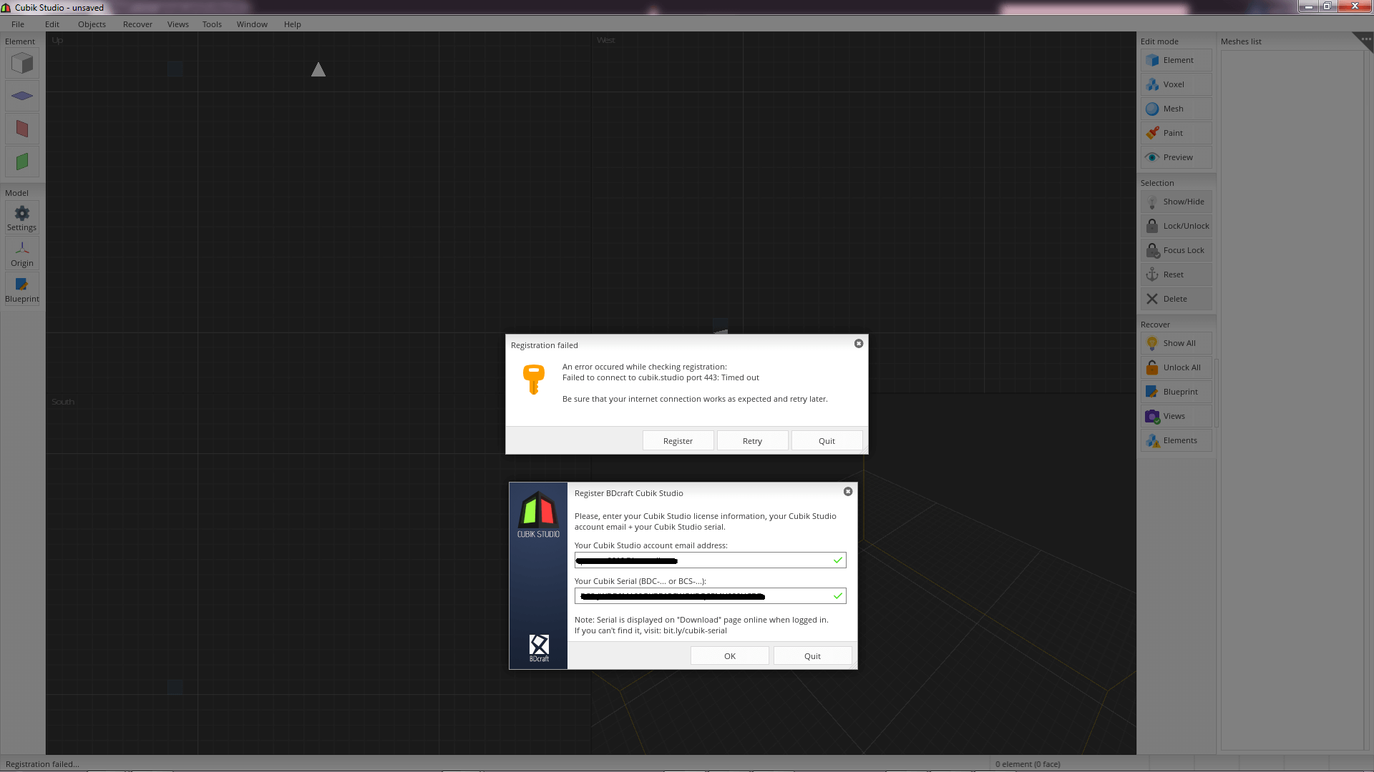The height and width of the screenshot is (772, 1374).
Task: Open the Recover menu
Action: coord(137,24)
